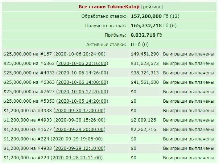Open date link 2020-09-30 15:26:00
This screenshot has width=219, height=164.
click(x=79, y=120)
